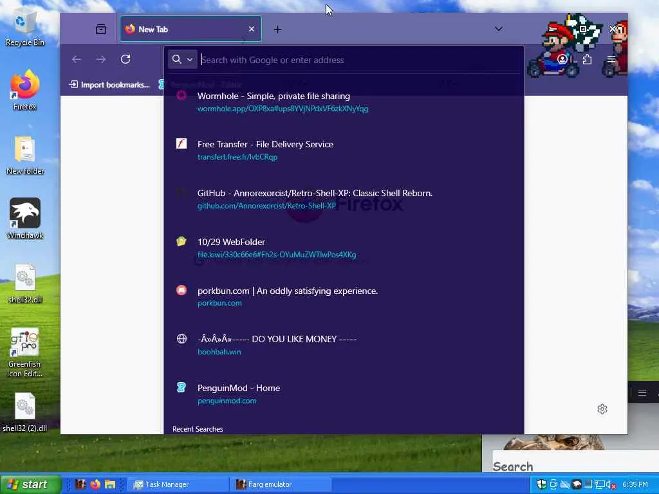Click the penguinmod.com URL text

[x=227, y=401]
